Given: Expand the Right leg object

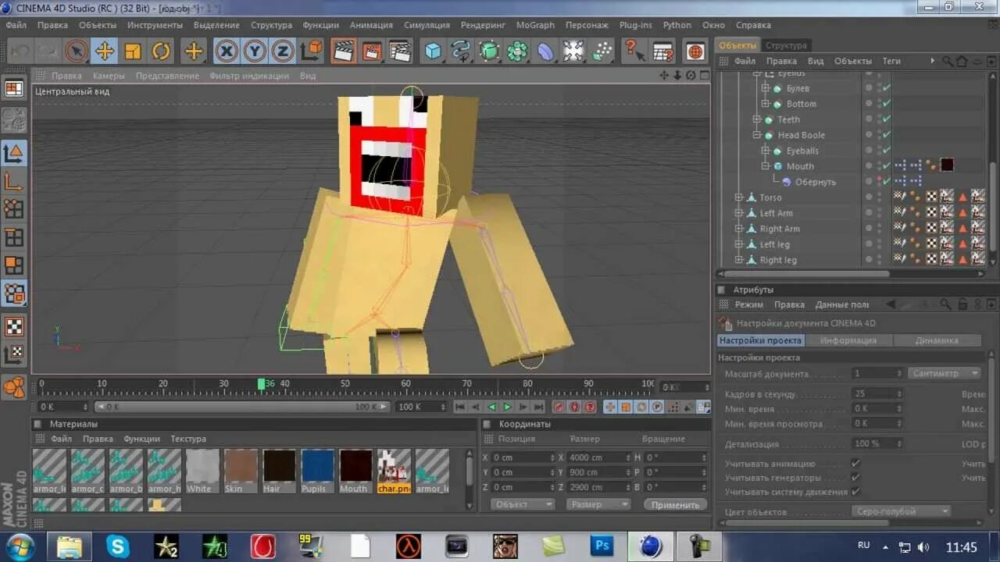Looking at the screenshot, I should click(x=738, y=260).
